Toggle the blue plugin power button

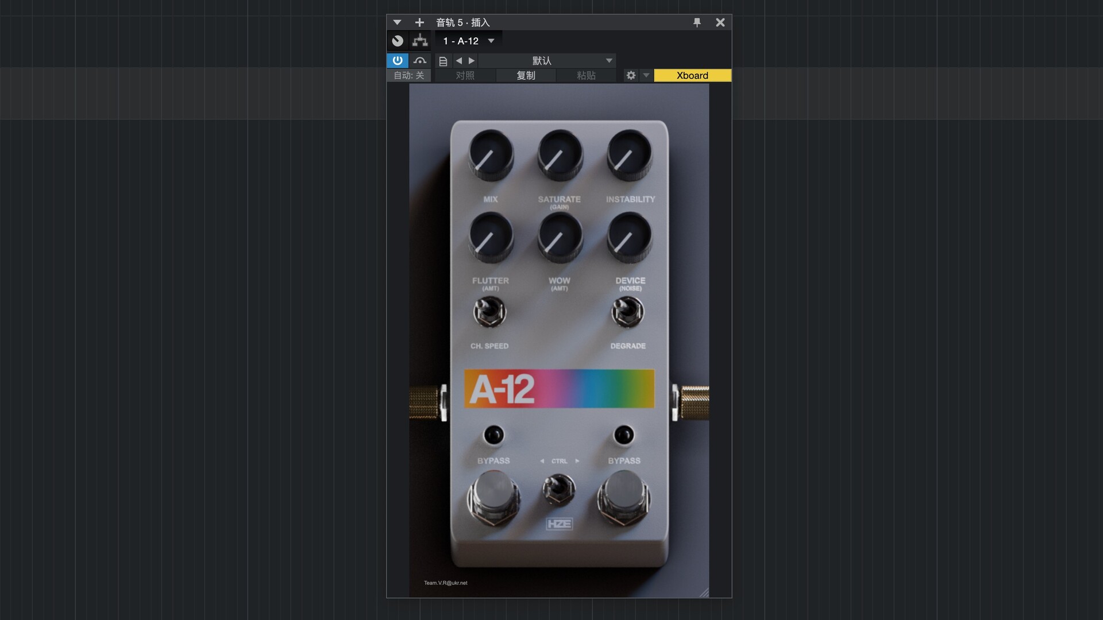(x=398, y=60)
